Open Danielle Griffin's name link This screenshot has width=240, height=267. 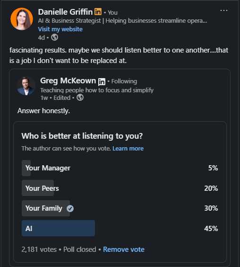tap(65, 12)
